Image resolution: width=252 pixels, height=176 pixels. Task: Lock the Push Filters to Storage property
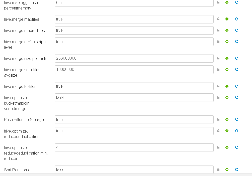point(218,119)
